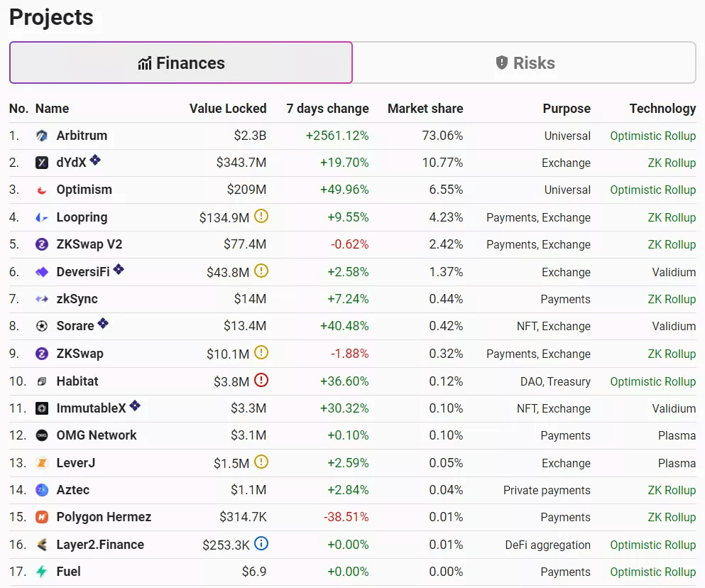
Task: Open the Optimism project link
Action: tap(84, 190)
